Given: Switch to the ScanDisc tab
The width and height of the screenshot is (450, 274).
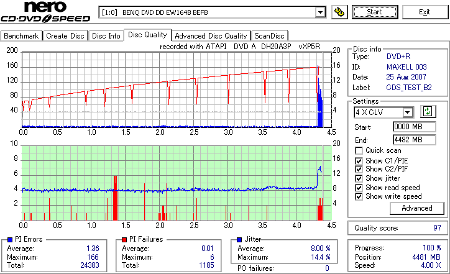Looking at the screenshot, I should pos(269,36).
